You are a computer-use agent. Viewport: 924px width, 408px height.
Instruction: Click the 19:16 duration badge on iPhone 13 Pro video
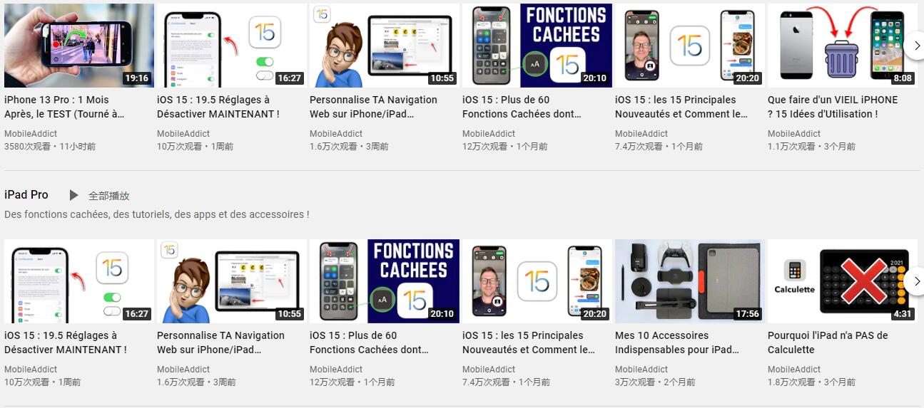click(x=136, y=78)
